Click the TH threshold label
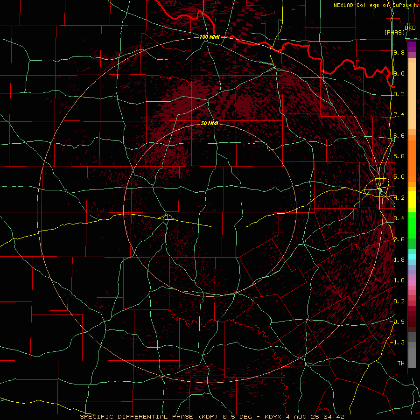Screen dimensions: 420x420 point(401,364)
